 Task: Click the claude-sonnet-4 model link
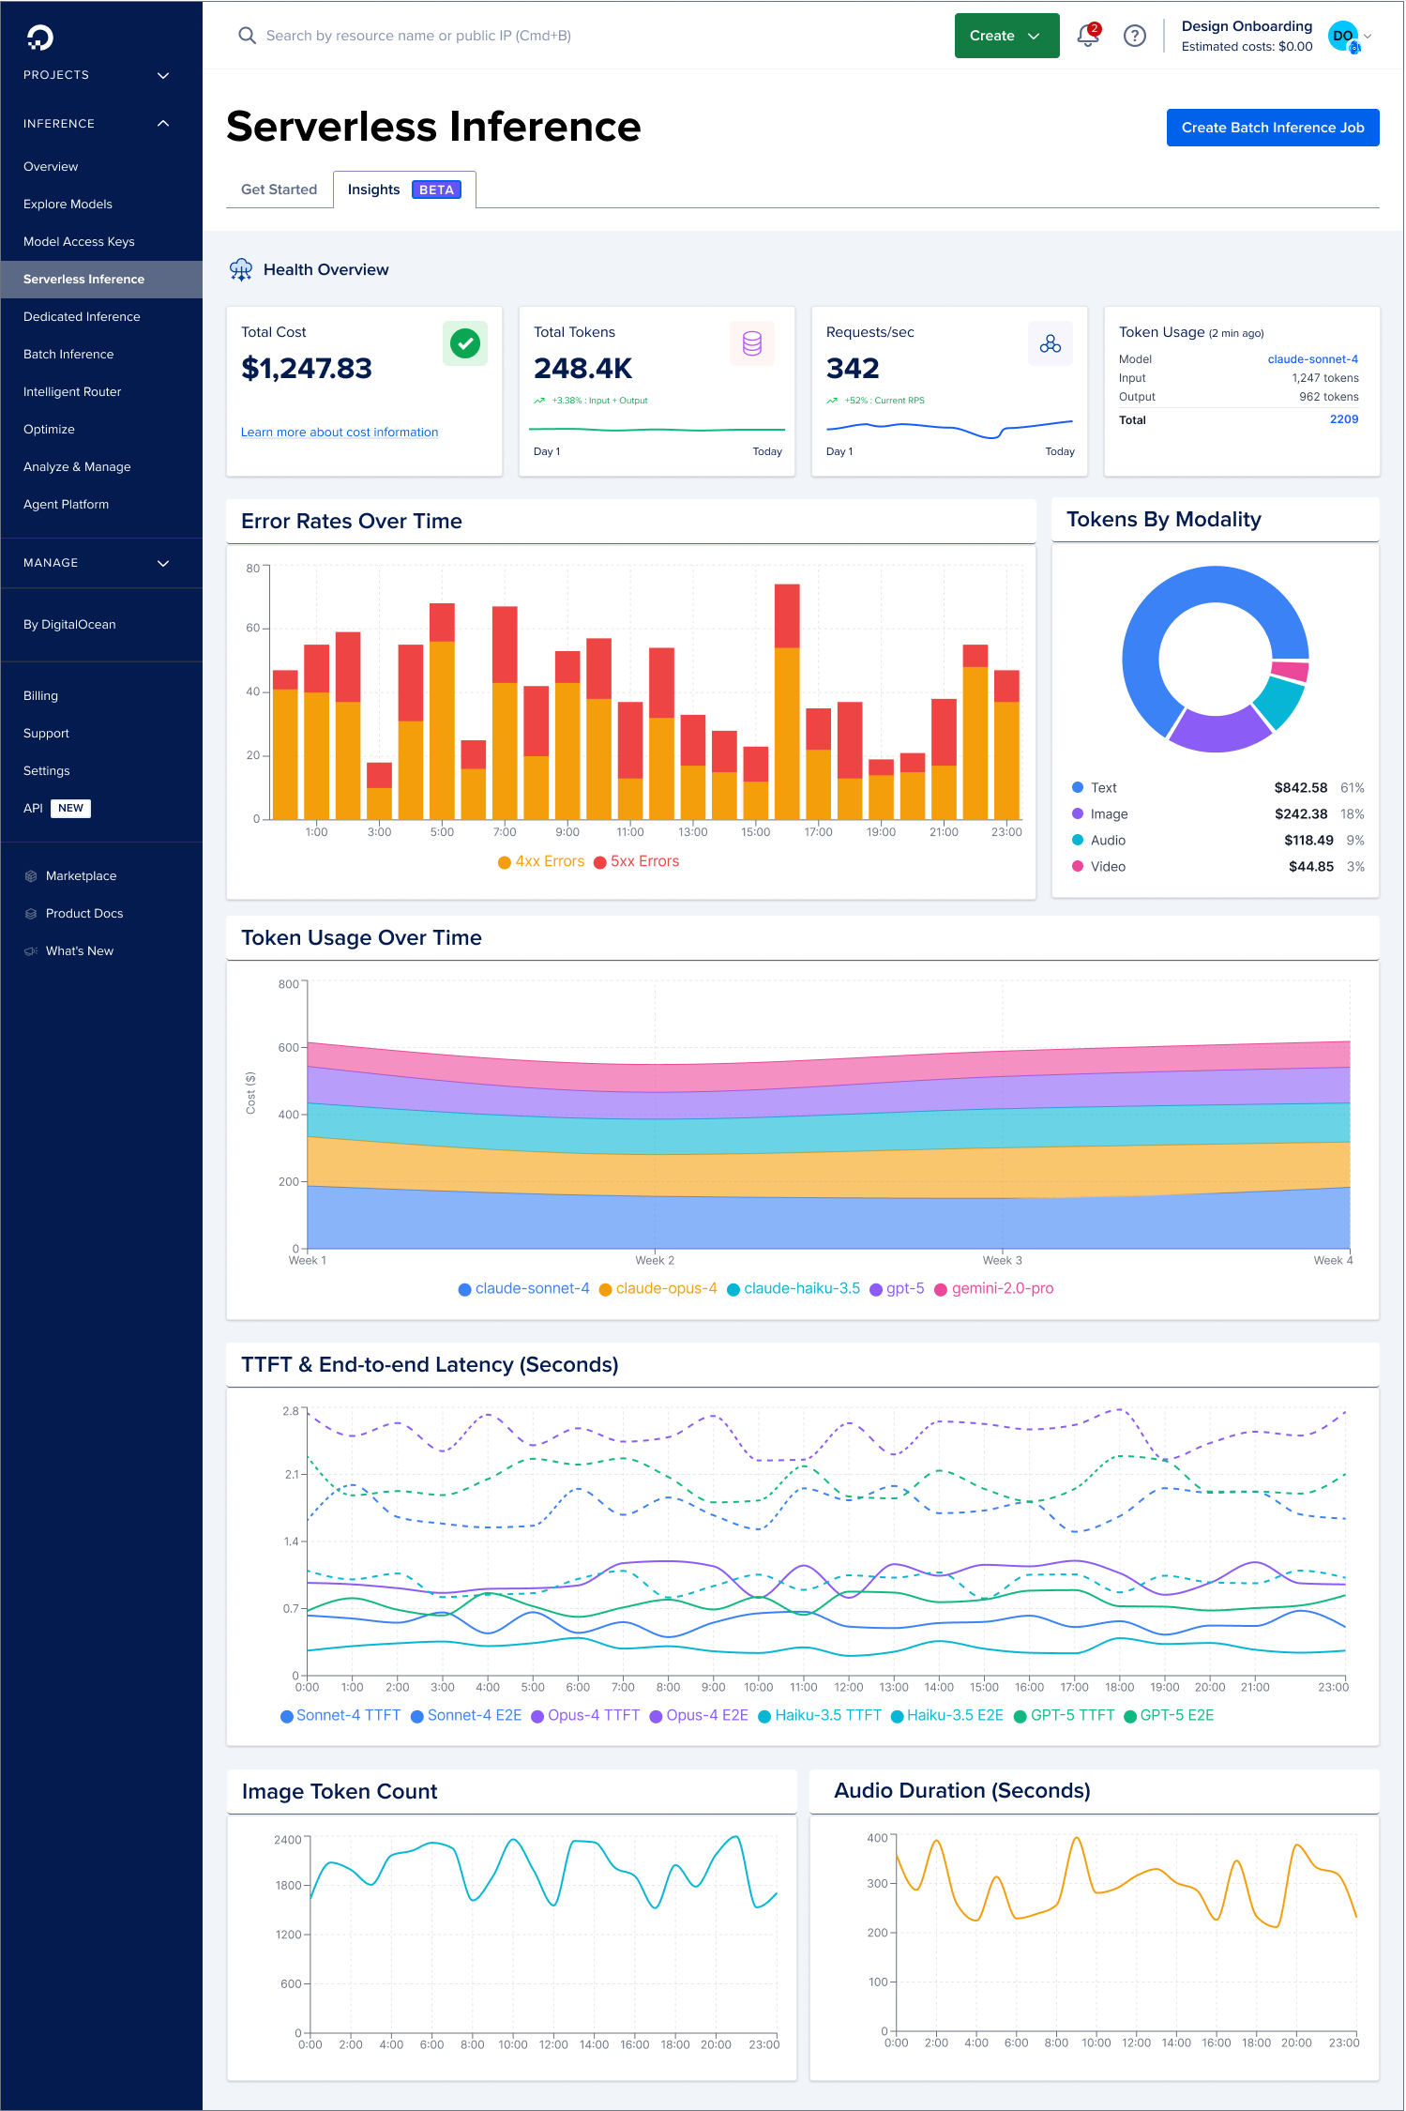click(x=1312, y=359)
